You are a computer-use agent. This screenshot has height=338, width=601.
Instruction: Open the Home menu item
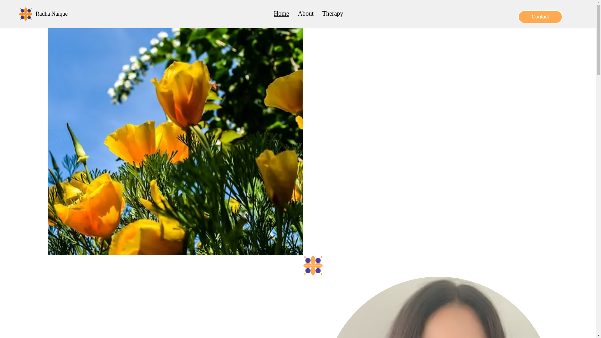click(281, 13)
